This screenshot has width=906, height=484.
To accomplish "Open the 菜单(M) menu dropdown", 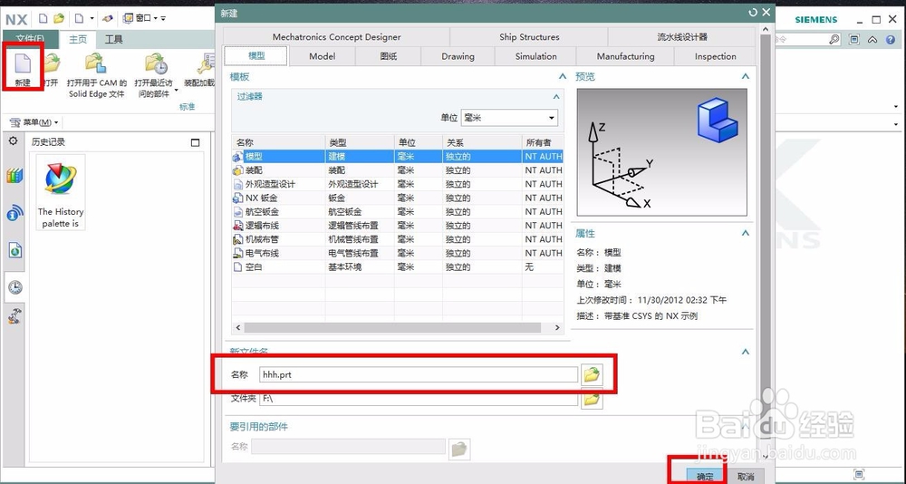I will coord(35,122).
